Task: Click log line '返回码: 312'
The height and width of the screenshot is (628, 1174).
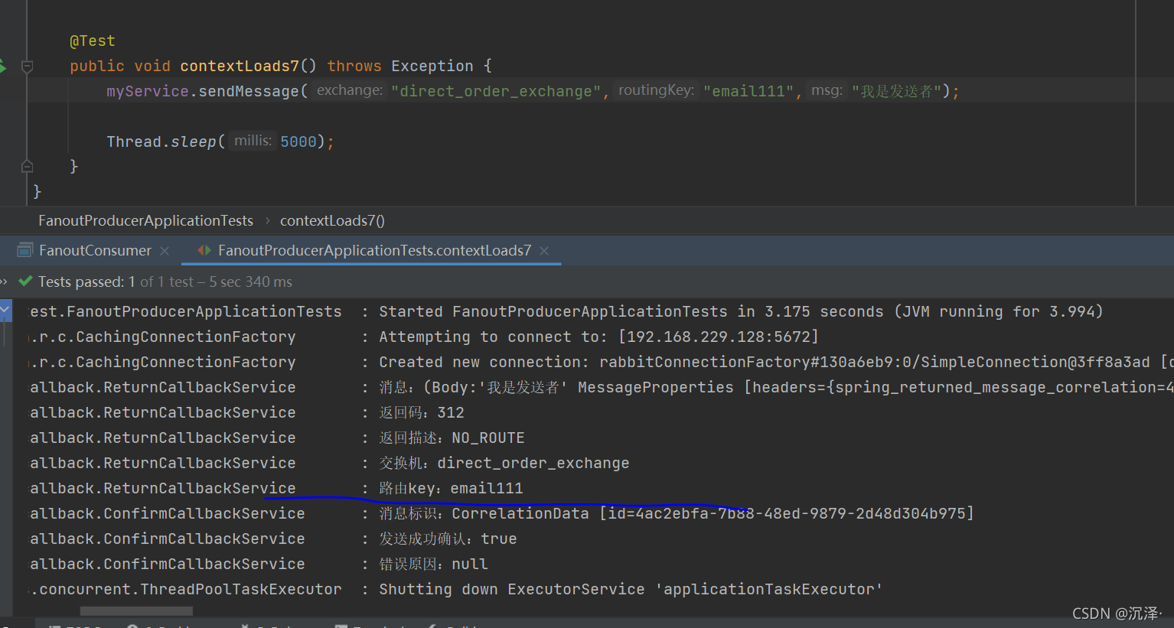Action: click(x=422, y=412)
